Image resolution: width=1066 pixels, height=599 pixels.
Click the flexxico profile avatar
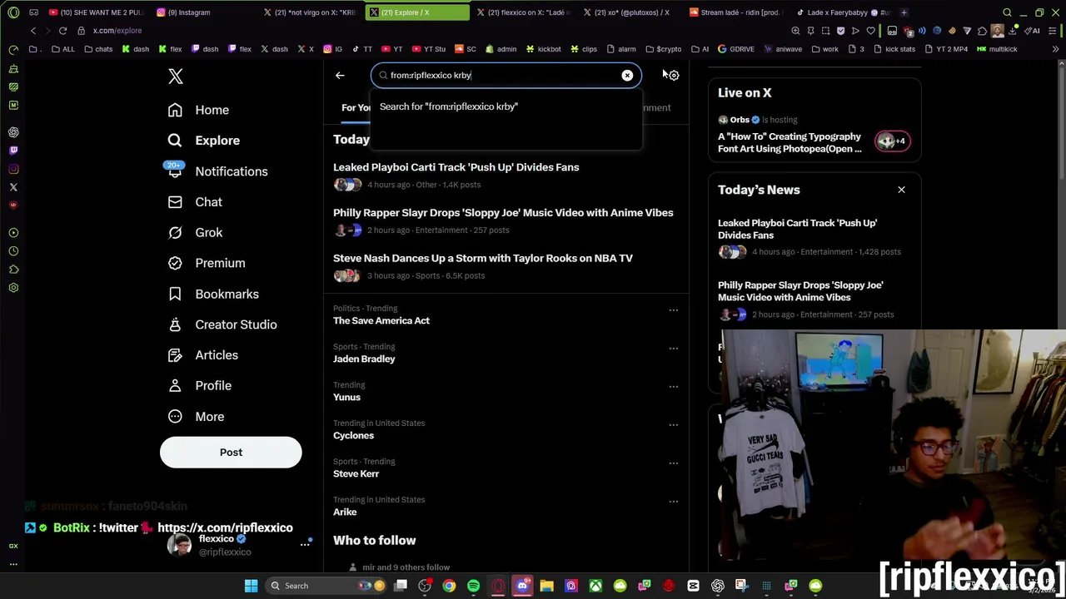point(179,545)
